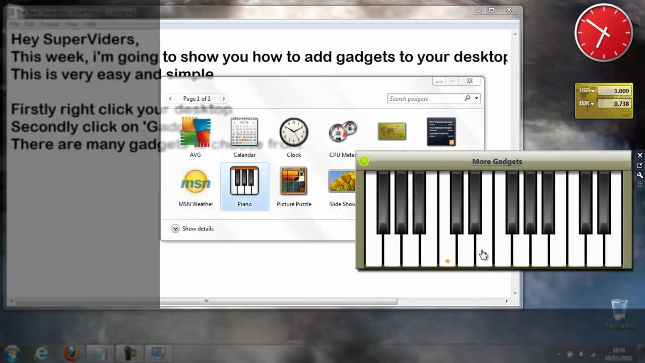Click the Piano label text
The image size is (645, 363).
point(244,204)
